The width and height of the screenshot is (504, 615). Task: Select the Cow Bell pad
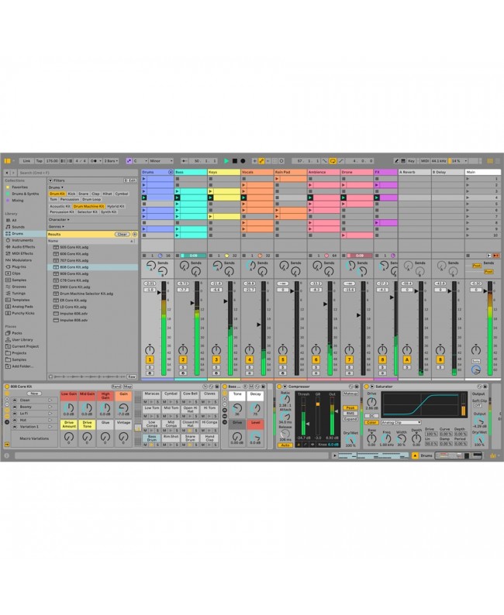(x=190, y=393)
